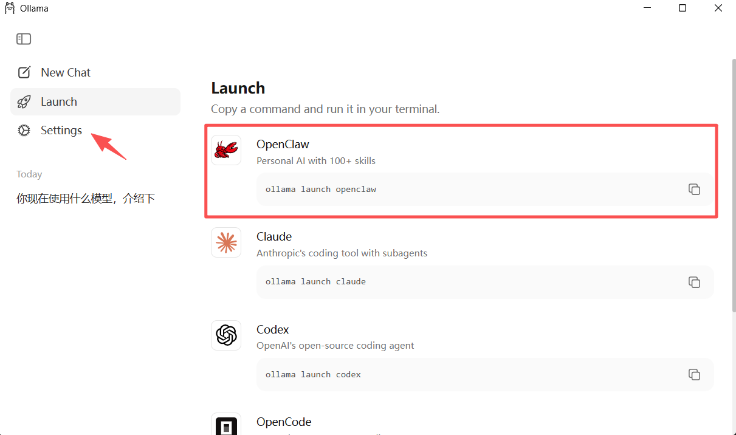Copy the ollama launch claude command
This screenshot has height=435, width=736.
pos(694,282)
